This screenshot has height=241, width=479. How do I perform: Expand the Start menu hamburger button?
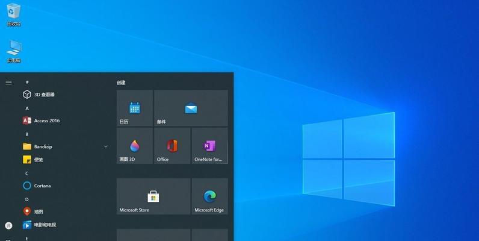pos(8,83)
